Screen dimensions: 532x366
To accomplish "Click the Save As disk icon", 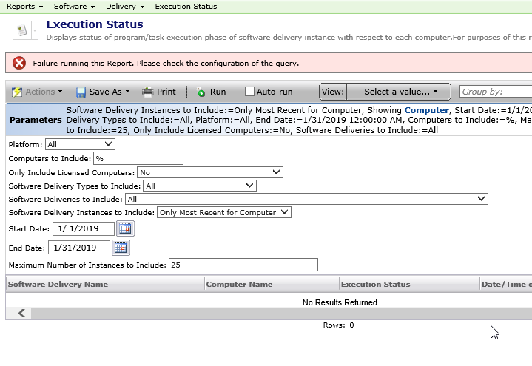I will (81, 92).
